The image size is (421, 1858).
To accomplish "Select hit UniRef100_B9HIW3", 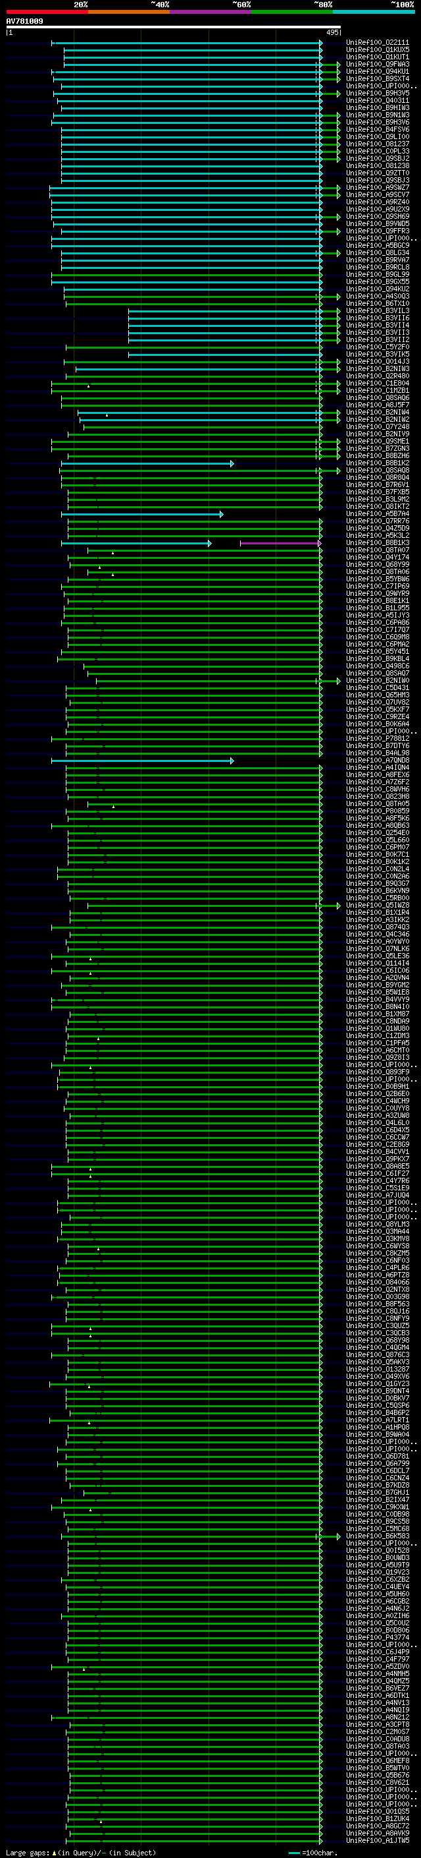I will click(x=377, y=107).
